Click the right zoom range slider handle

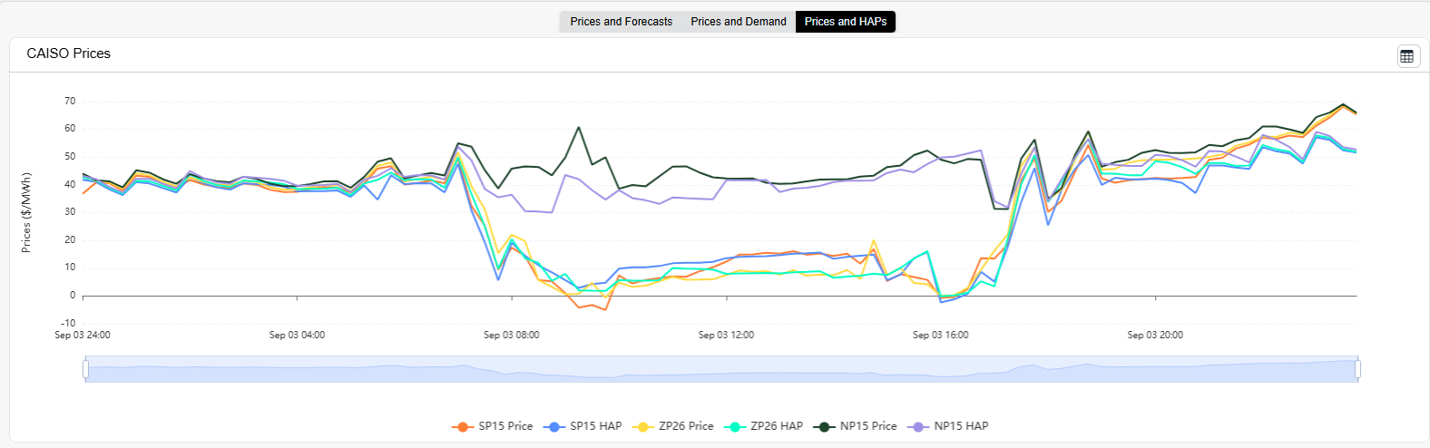coord(1358,369)
